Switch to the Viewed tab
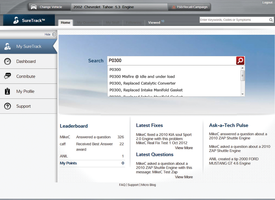This screenshot has width=275, height=200. (154, 22)
